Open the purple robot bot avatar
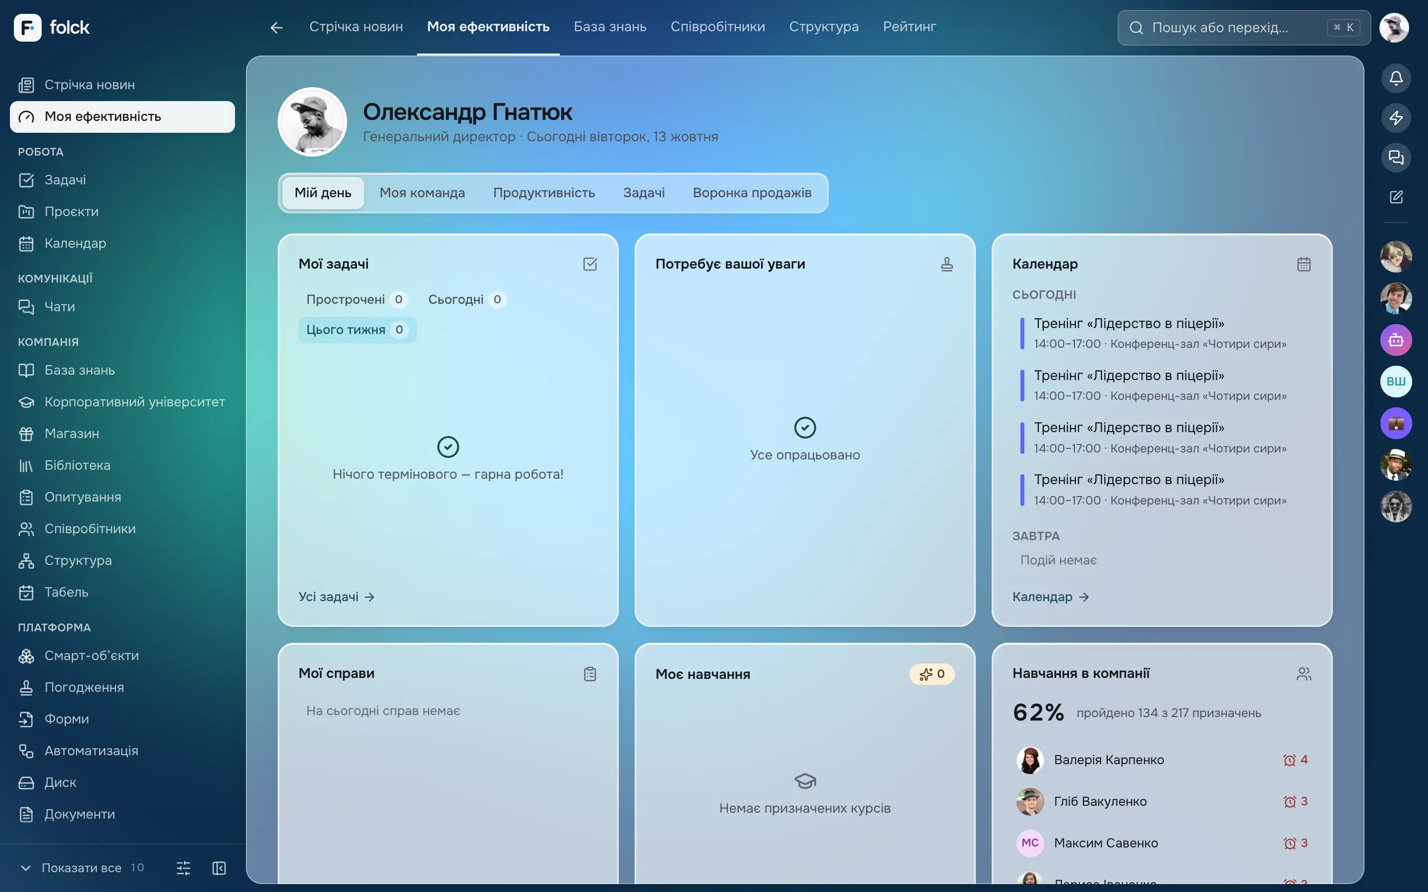Image resolution: width=1428 pixels, height=892 pixels. (1396, 340)
